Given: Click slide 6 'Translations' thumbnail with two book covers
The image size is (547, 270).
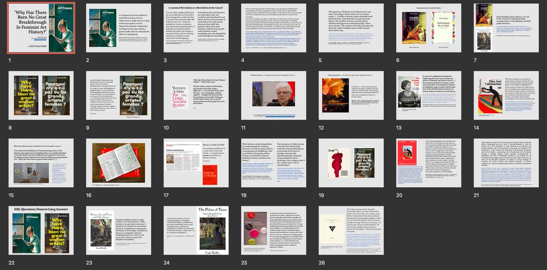Looking at the screenshot, I should (x=428, y=28).
